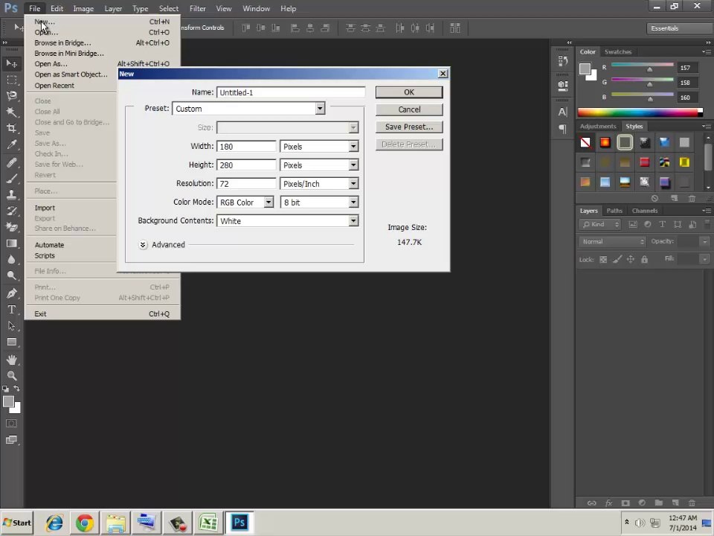Select the Hand tool
Image resolution: width=714 pixels, height=536 pixels.
[12, 360]
